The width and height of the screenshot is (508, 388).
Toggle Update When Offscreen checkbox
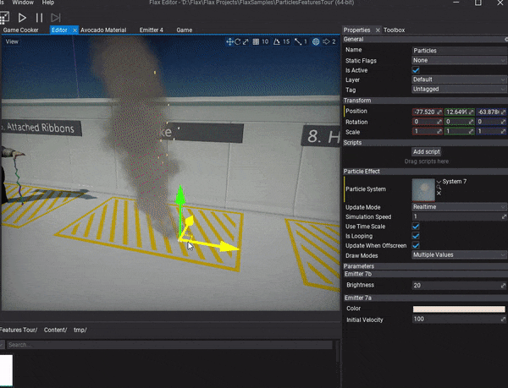tap(416, 245)
